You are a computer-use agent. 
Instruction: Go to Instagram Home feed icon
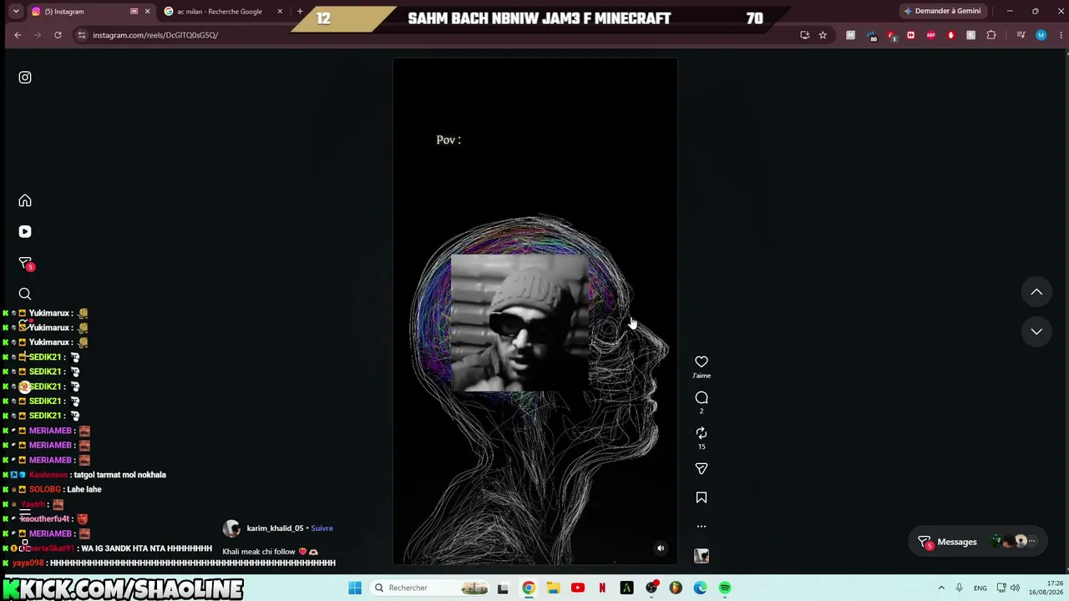click(x=25, y=201)
